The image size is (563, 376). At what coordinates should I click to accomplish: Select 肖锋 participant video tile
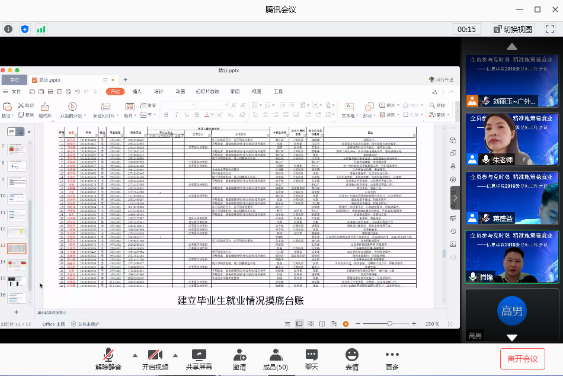(x=511, y=256)
